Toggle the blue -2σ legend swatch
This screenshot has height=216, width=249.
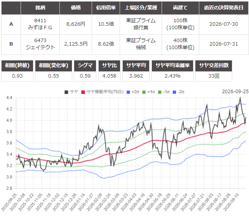click(x=174, y=92)
